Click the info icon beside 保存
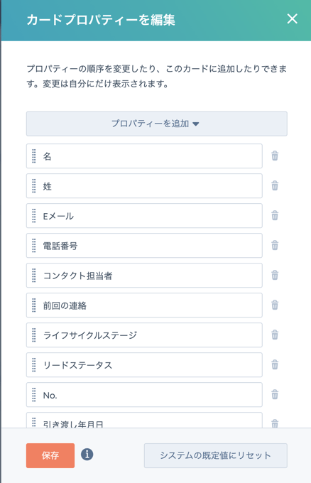Viewport: 311px width, 483px height. tap(87, 455)
